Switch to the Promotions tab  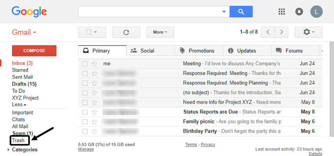tap(199, 51)
